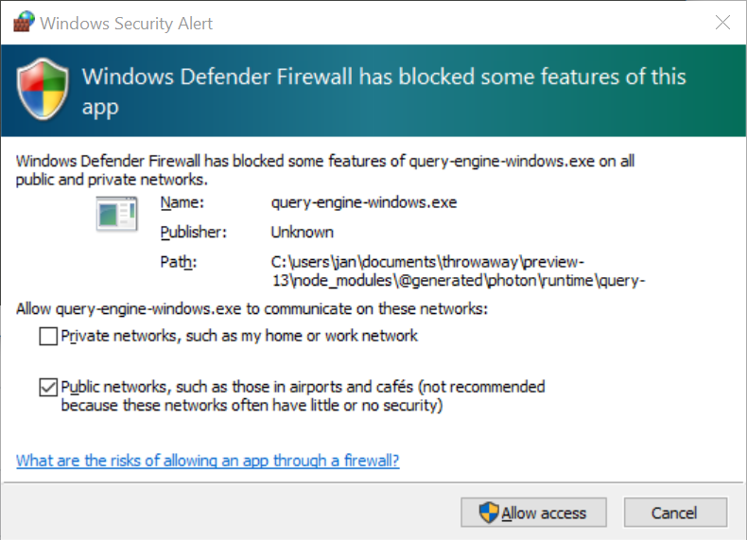Click the Windows Defender shield icon
This screenshot has height=540, width=747.
pos(43,90)
